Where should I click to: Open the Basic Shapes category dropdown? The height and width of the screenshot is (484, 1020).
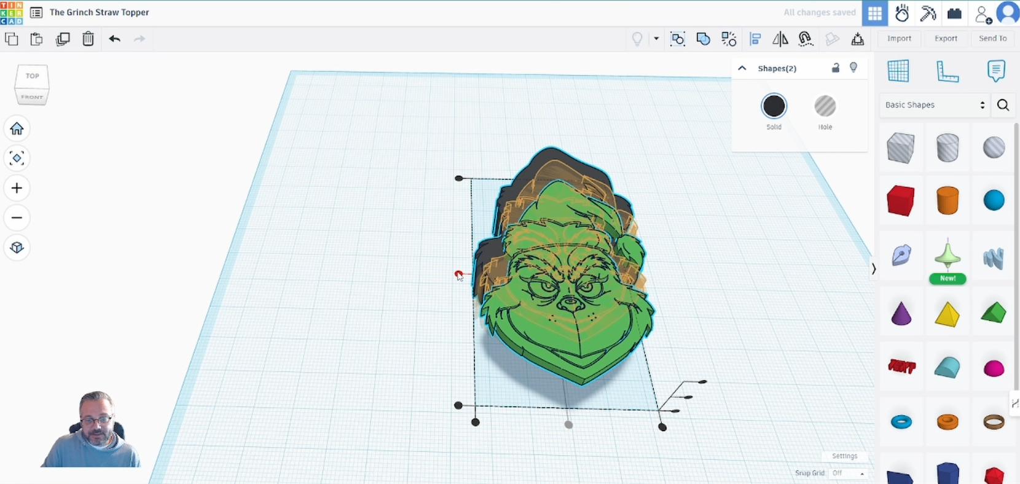point(934,105)
